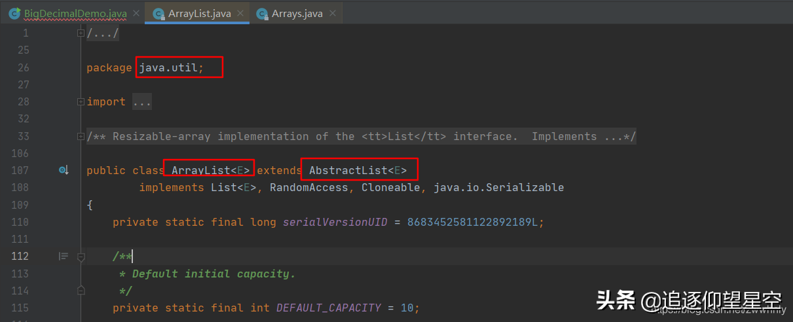Screen dimensions: 793x322
Task: Place cursor on DEFAULT_CAPACITY field name
Action: [x=329, y=308]
